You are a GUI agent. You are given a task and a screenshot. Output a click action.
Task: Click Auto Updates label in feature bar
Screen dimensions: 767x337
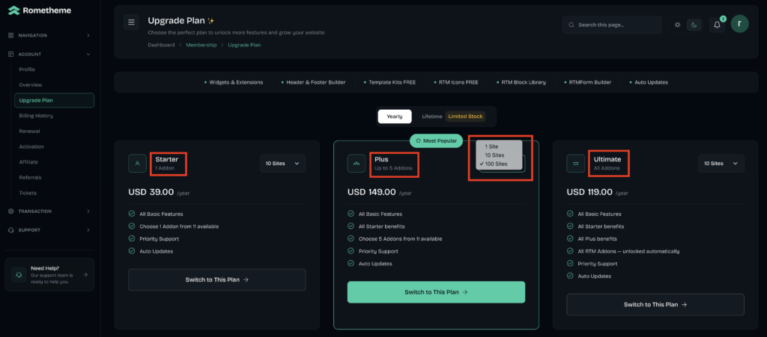pyautogui.click(x=651, y=82)
